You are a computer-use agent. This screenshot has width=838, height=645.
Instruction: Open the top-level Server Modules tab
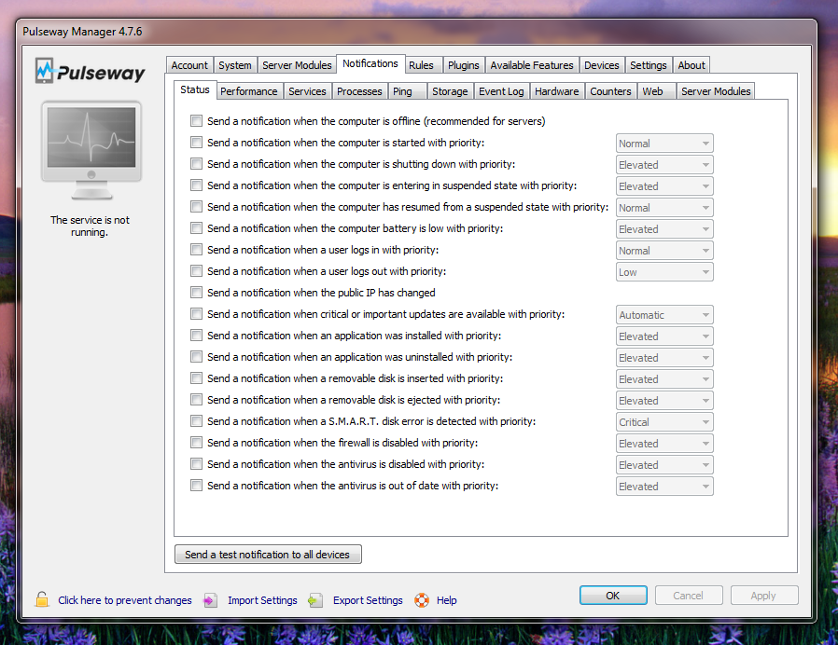297,65
